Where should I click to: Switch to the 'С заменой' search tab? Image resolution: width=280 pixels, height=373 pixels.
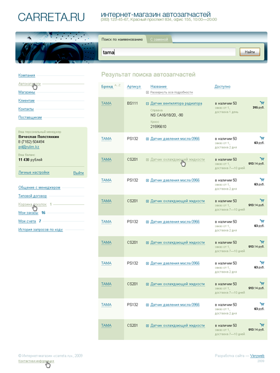tap(159, 39)
